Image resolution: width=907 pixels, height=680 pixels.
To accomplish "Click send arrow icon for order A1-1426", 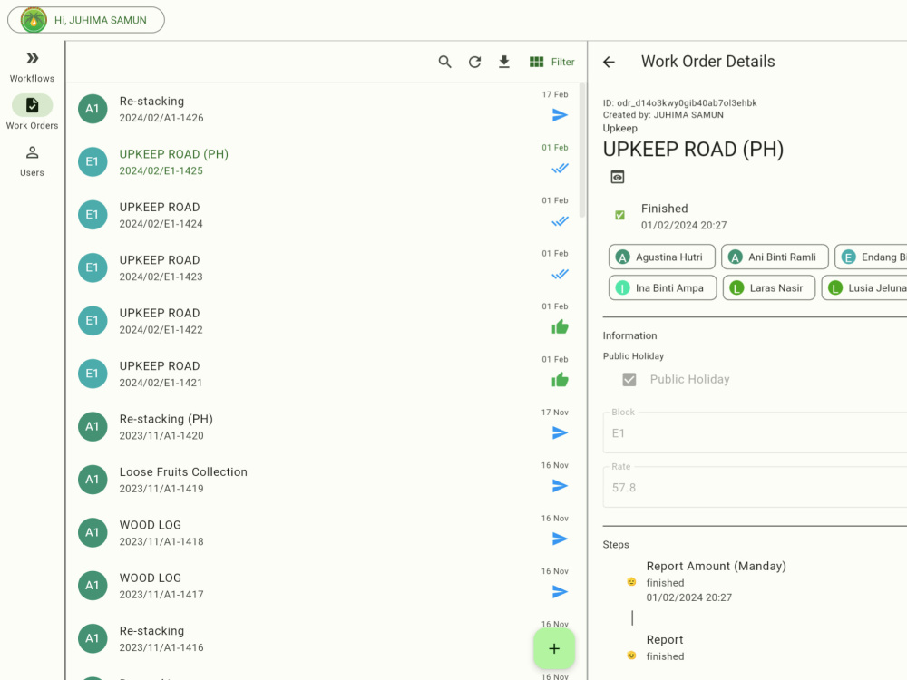I will [x=560, y=115].
